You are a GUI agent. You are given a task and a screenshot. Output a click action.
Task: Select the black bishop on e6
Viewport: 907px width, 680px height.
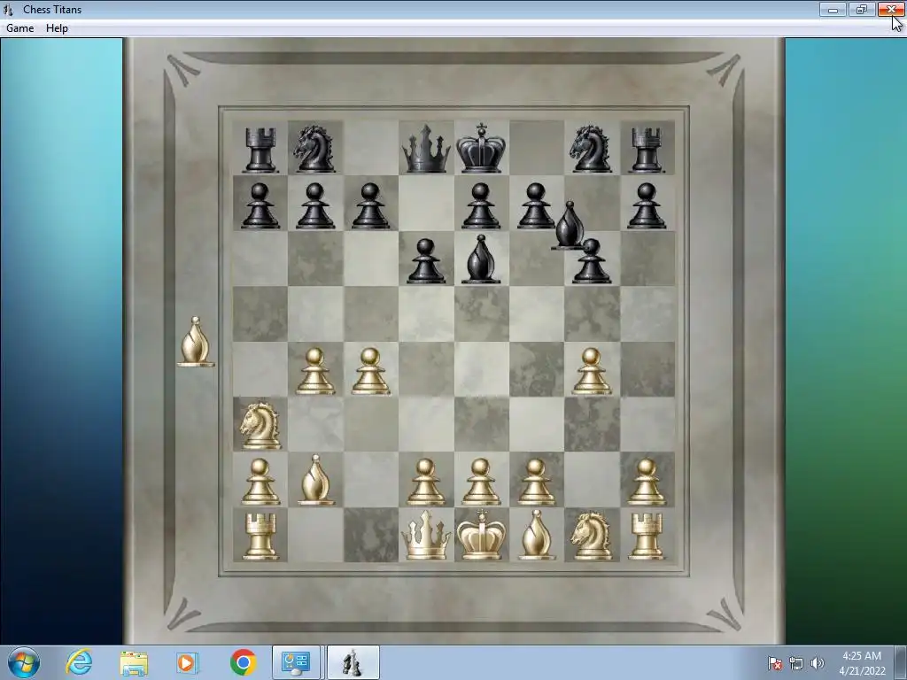[481, 259]
